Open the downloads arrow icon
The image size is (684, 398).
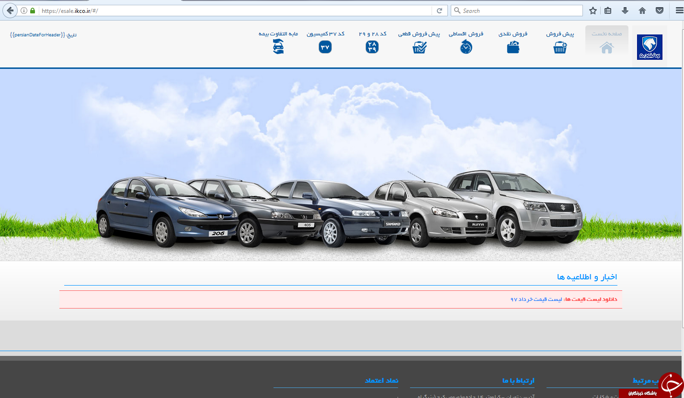[x=625, y=11]
